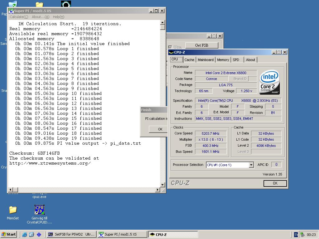Click the Core Speed value 5203.7 MHz
Viewport: 319px width, 239px height.
pyautogui.click(x=211, y=134)
